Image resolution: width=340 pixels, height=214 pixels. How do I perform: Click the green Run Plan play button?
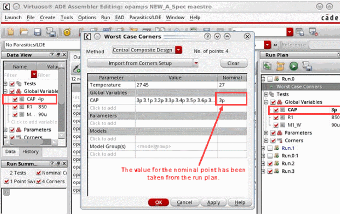[x=294, y=66]
